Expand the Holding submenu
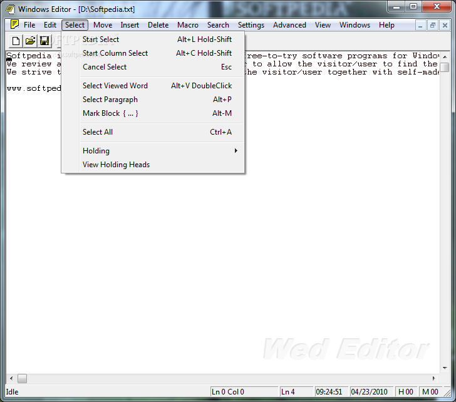The image size is (456, 402). (x=153, y=150)
